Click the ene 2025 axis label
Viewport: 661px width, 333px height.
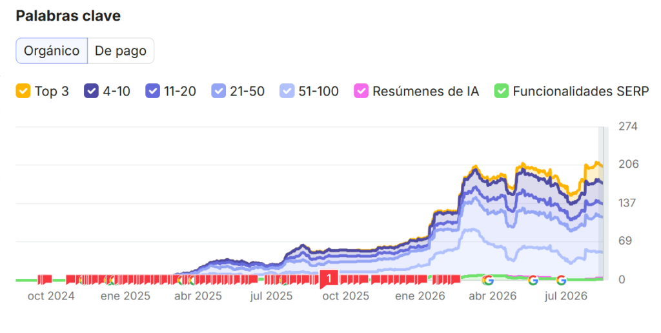pyautogui.click(x=125, y=296)
